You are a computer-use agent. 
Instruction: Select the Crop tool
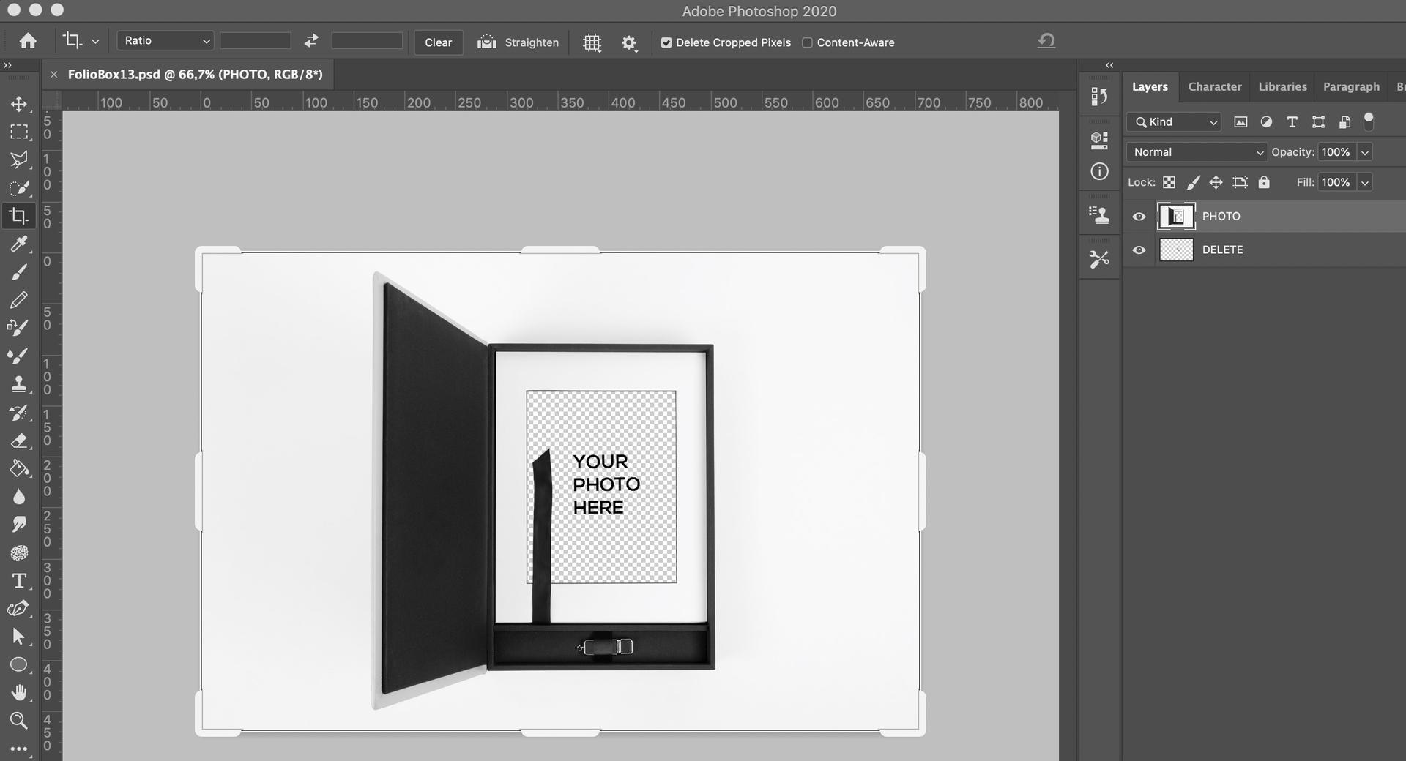(20, 215)
